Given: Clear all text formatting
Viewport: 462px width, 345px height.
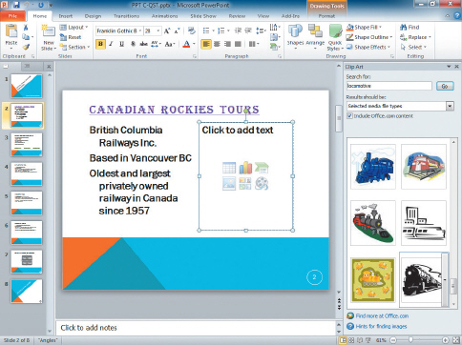Looking at the screenshot, I should point(191,30).
